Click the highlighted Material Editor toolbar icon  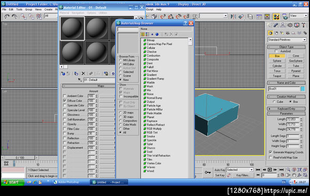tap(276, 17)
